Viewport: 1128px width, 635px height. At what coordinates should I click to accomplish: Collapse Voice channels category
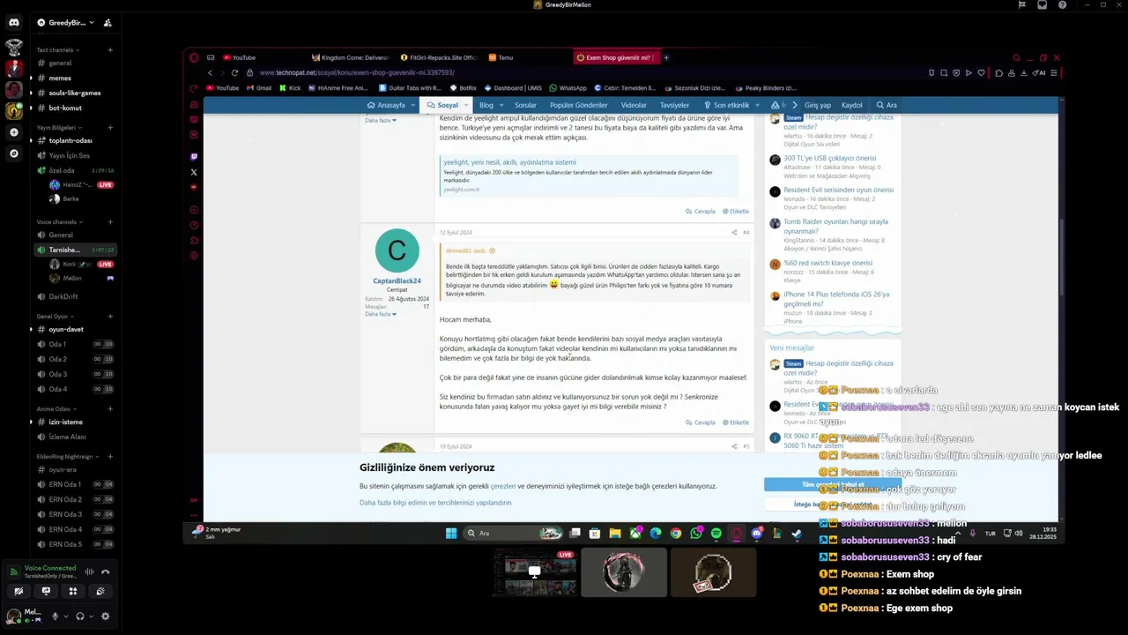point(59,222)
